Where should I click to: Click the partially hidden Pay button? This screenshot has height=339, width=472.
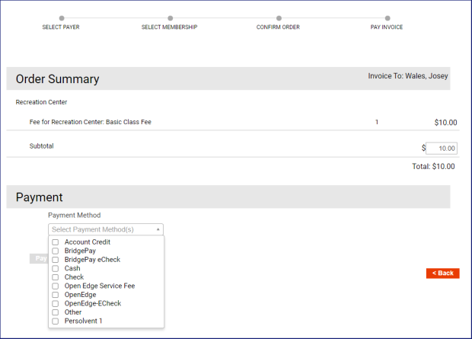[39, 258]
